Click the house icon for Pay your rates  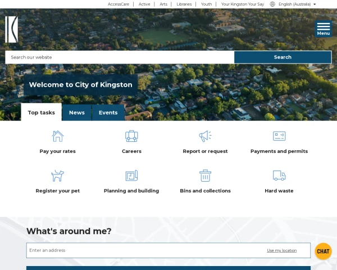pyautogui.click(x=58, y=136)
